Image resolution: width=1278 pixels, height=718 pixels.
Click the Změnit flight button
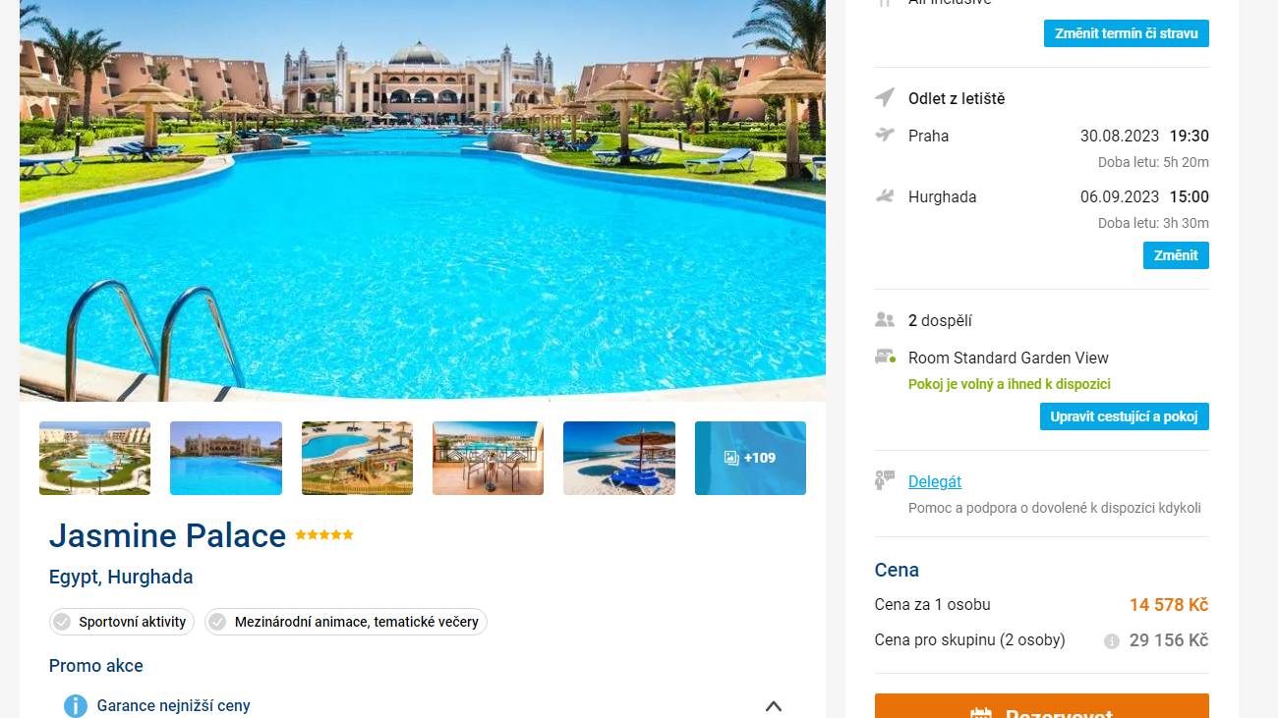(x=1176, y=255)
